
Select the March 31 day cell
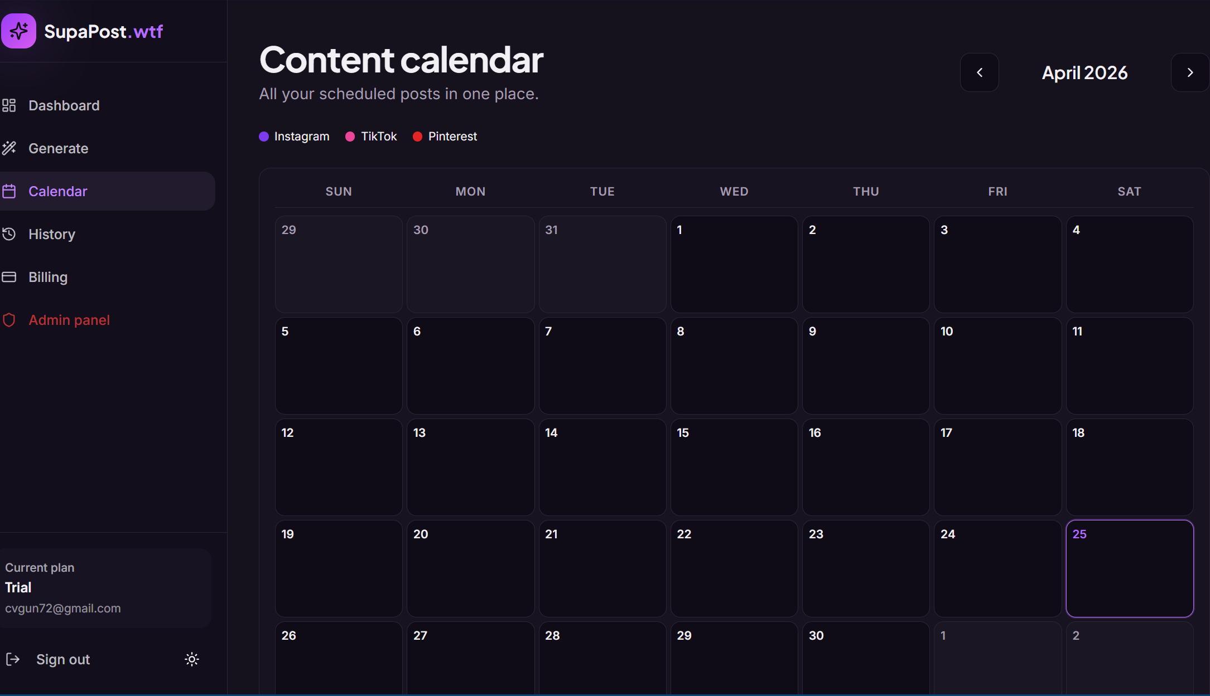602,264
